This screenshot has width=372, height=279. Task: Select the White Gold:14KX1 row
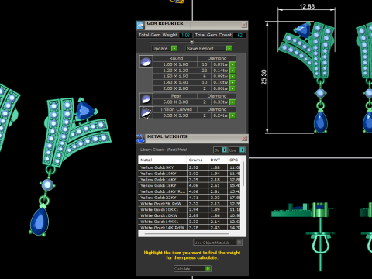tap(189, 222)
